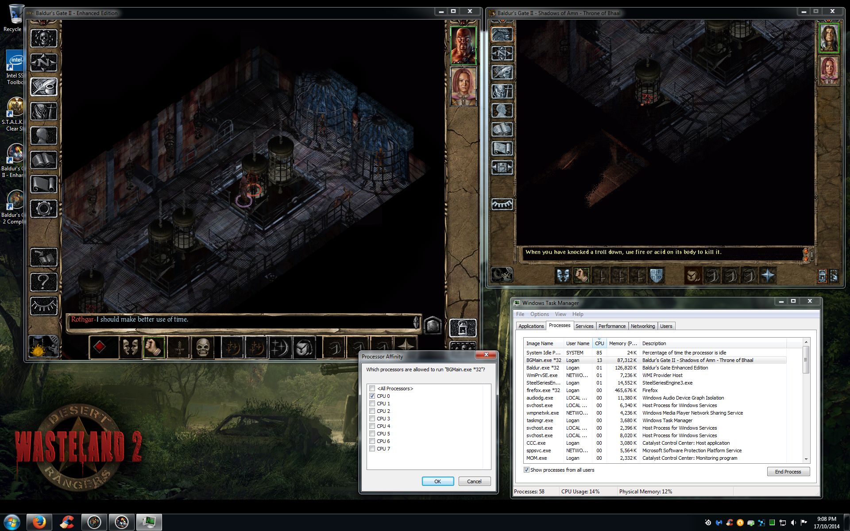Viewport: 850px width, 531px height.
Task: Click the shield guard icon in Shadows of Amn
Action: pyautogui.click(x=657, y=275)
